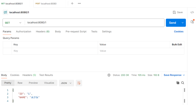
Task: Open the Settings tab
Action: coord(107,32)
